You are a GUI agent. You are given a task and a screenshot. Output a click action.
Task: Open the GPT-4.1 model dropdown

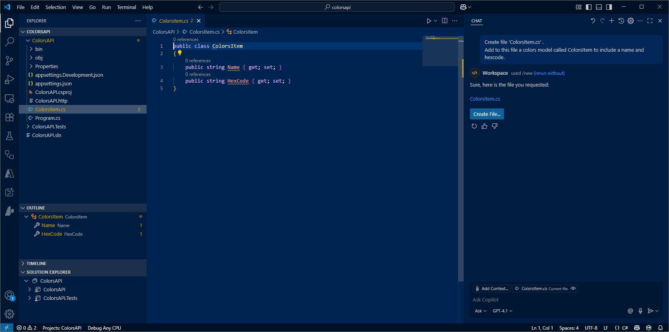(x=502, y=311)
